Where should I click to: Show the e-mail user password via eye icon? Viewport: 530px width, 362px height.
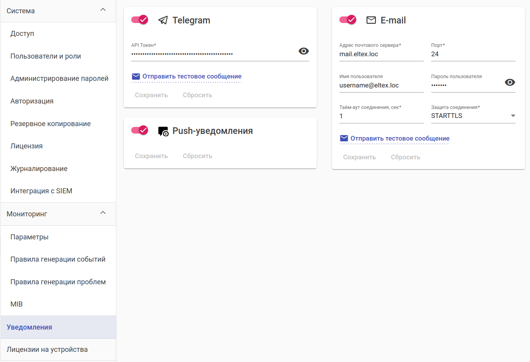click(510, 82)
